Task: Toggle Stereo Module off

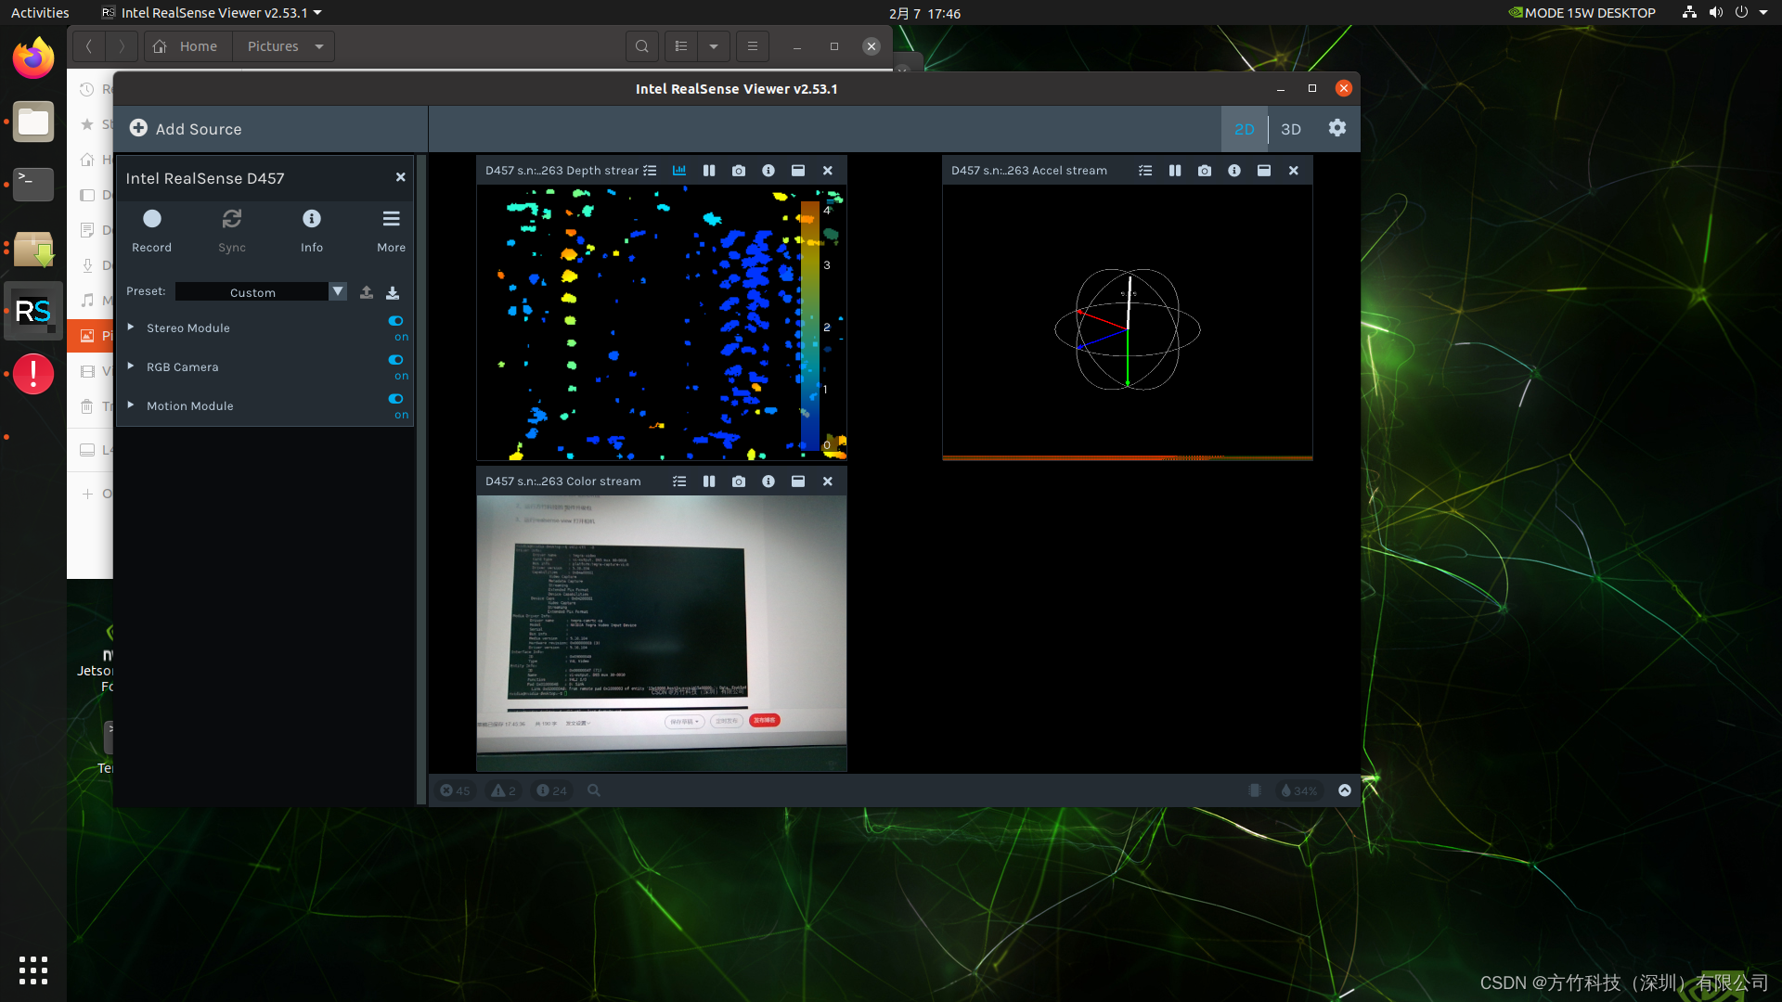Action: click(x=396, y=321)
